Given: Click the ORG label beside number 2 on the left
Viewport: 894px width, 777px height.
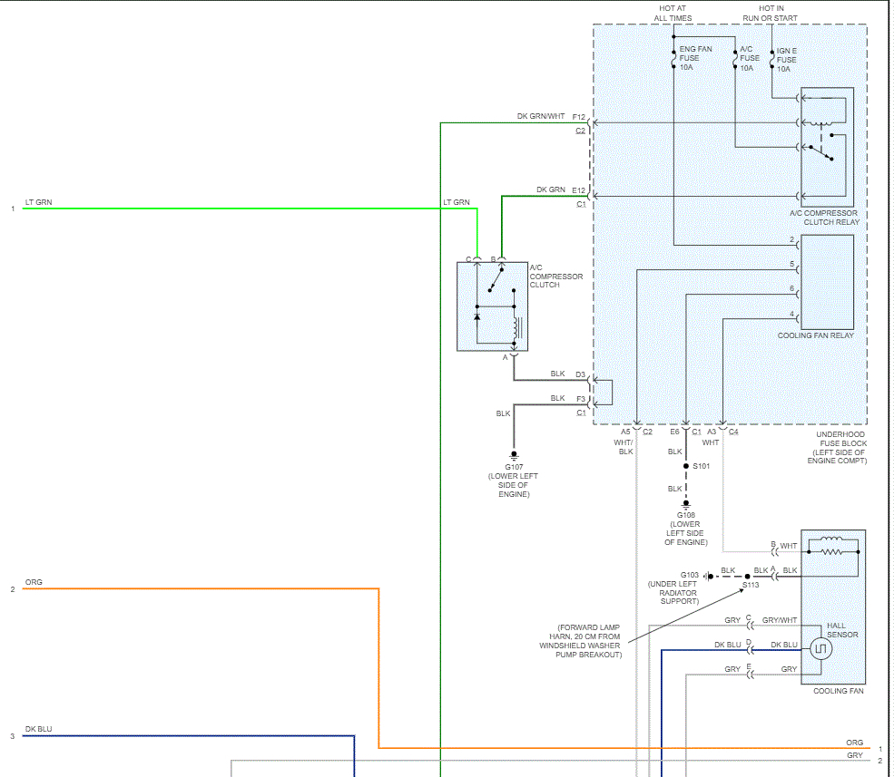Looking at the screenshot, I should pos(34,582).
